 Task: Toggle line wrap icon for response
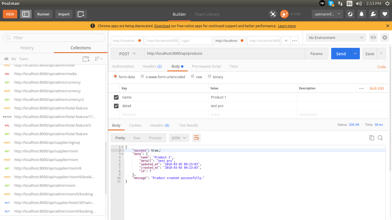196,138
